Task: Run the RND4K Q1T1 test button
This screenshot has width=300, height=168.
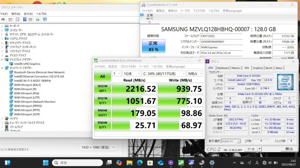Action: coord(103,125)
